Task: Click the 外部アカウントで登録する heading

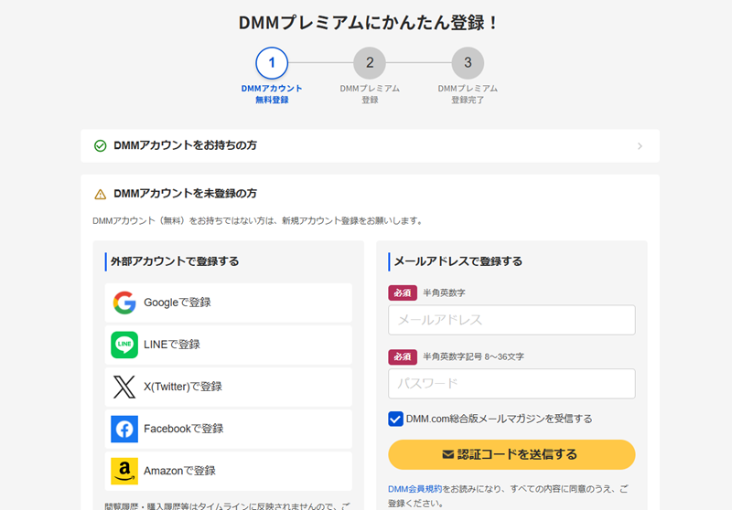Action: point(175,261)
